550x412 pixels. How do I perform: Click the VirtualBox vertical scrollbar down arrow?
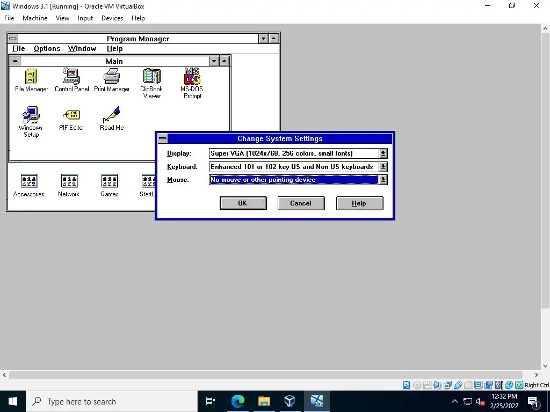pos(546,366)
